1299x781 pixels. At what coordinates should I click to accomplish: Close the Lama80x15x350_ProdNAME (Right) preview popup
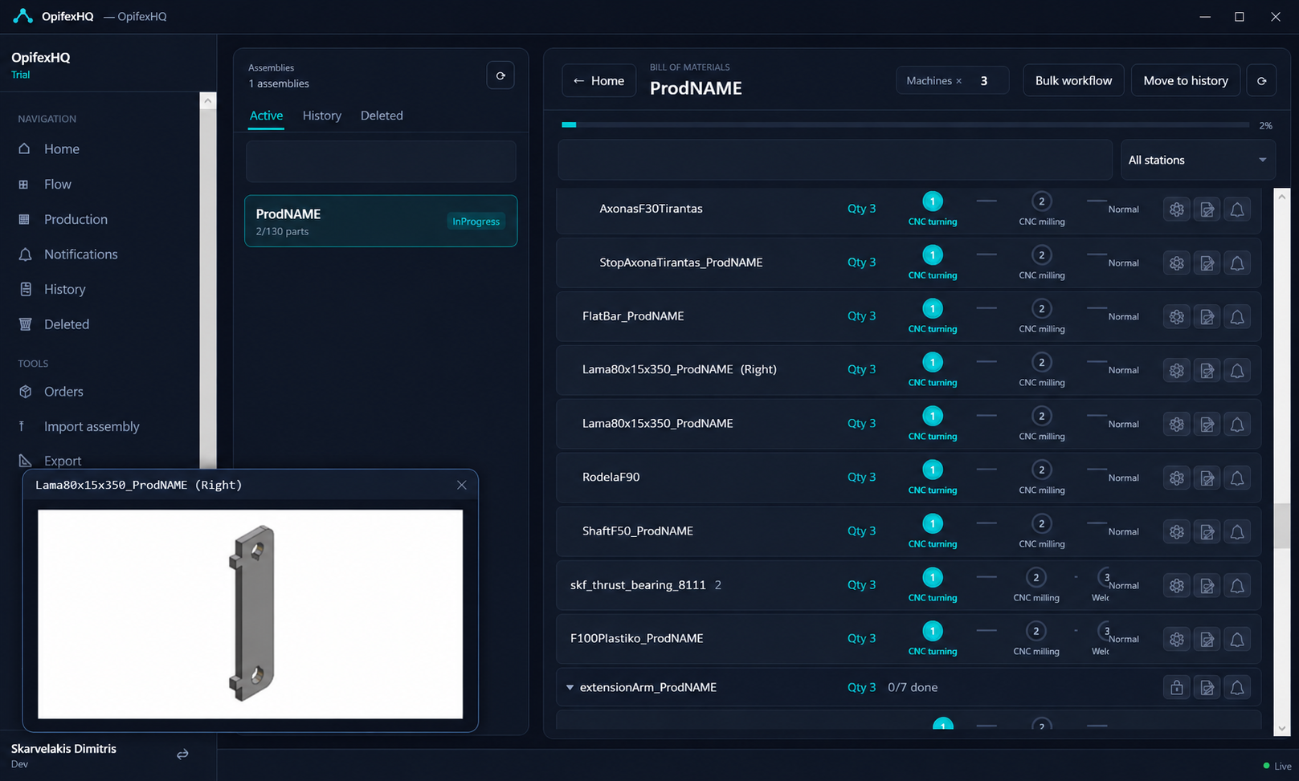tap(461, 485)
